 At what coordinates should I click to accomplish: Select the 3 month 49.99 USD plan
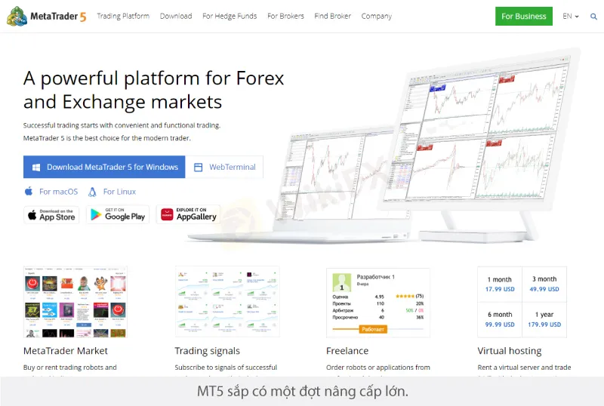point(544,285)
